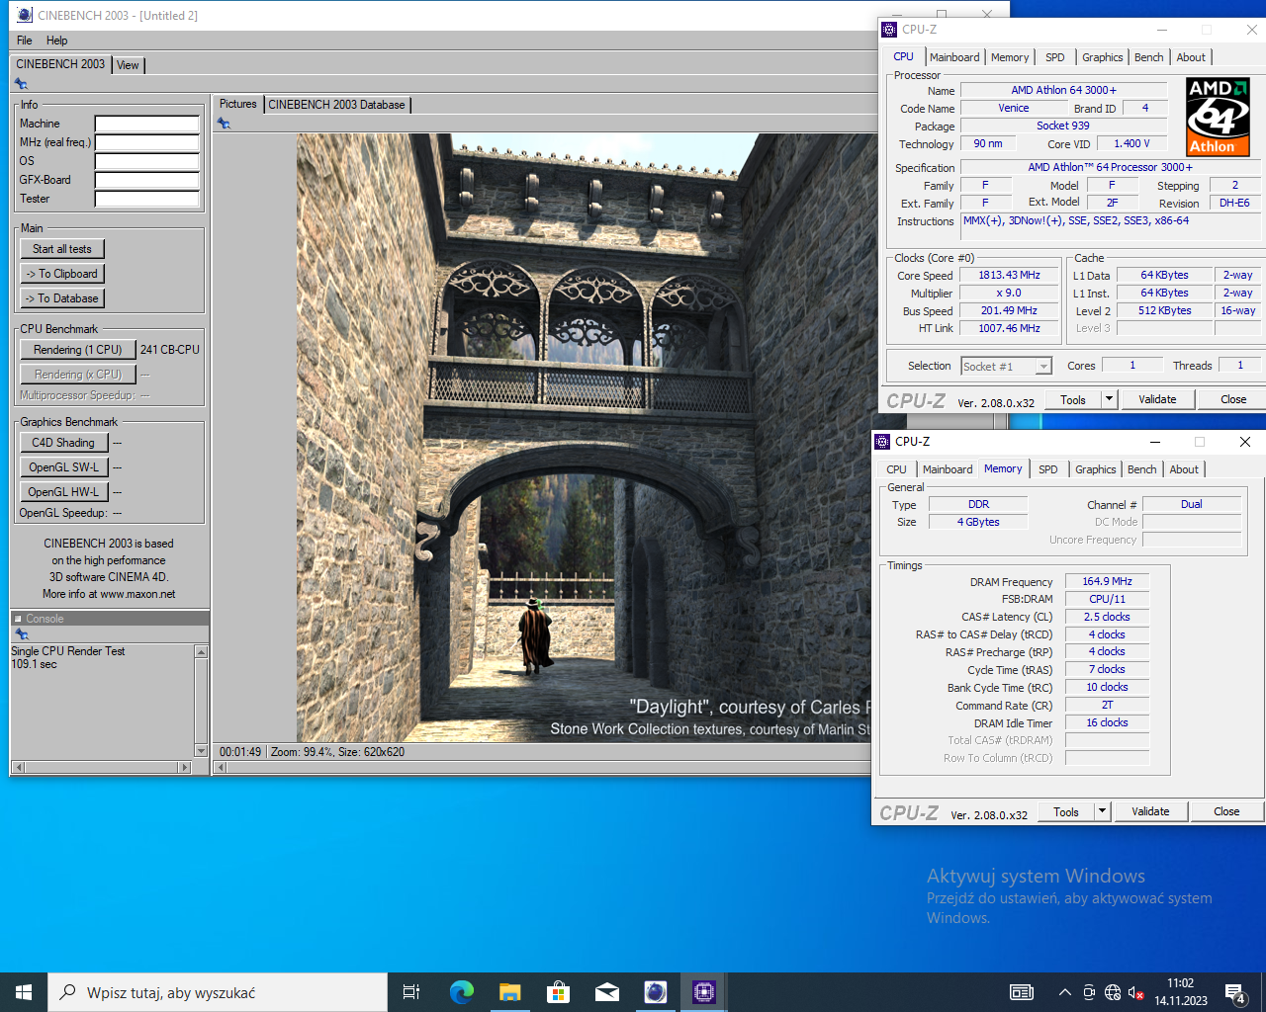Open the notification center icon
The width and height of the screenshot is (1266, 1012).
point(1235,992)
